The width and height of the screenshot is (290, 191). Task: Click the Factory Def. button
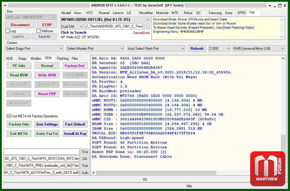(x=75, y=66)
